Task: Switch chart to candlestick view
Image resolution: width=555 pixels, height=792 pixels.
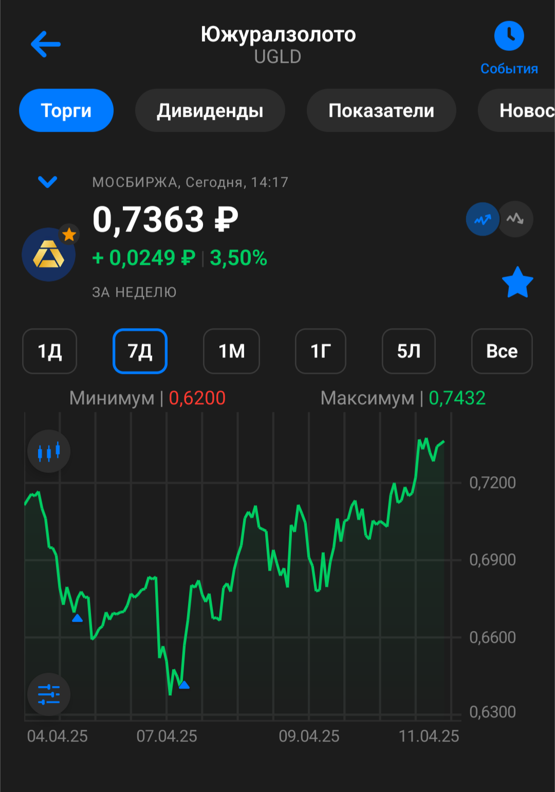Action: point(49,452)
